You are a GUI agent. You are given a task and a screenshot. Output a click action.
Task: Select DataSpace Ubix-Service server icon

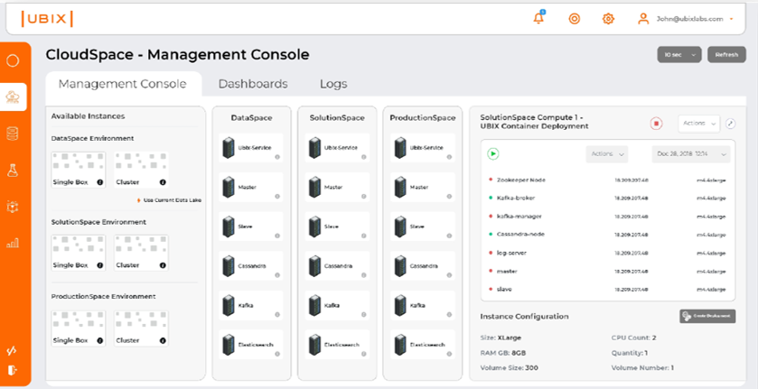click(229, 148)
